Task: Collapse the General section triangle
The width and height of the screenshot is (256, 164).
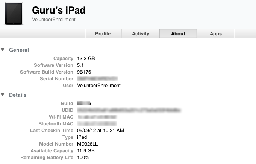Action: [3, 50]
